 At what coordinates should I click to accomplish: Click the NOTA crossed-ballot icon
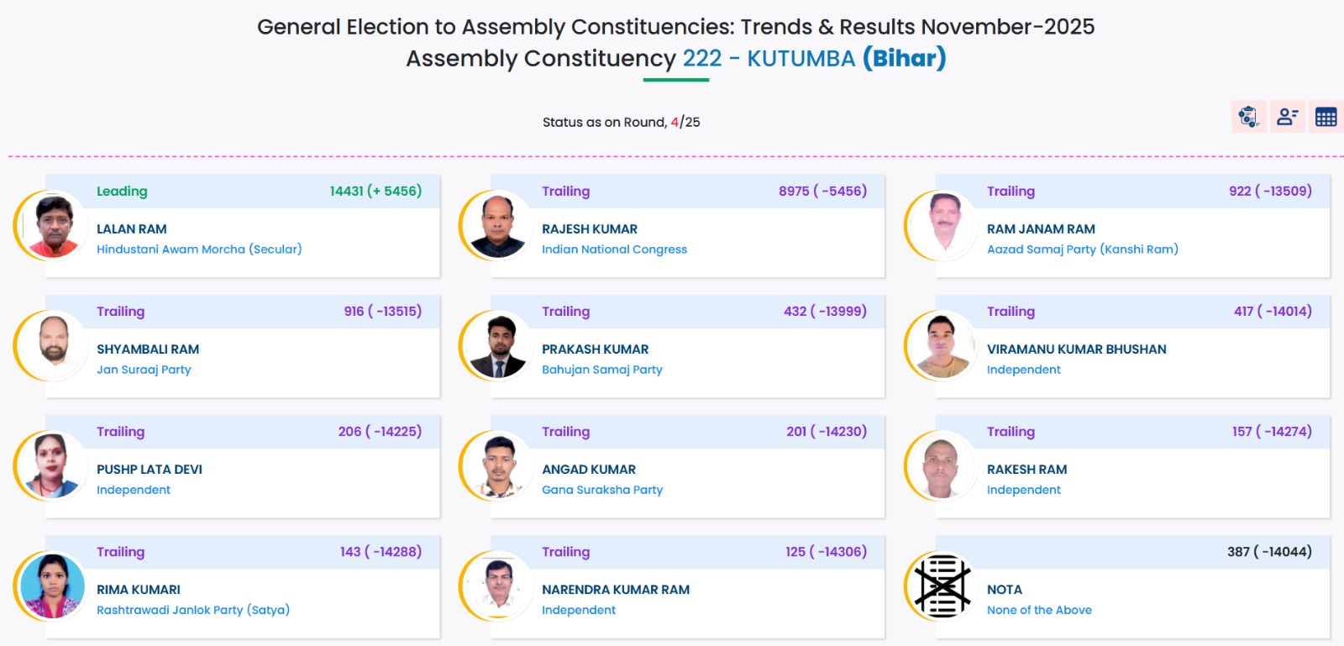coord(942,586)
